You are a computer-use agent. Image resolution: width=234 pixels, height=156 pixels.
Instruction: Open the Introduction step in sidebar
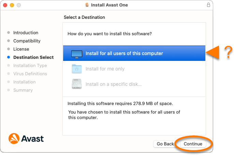tap(26, 32)
